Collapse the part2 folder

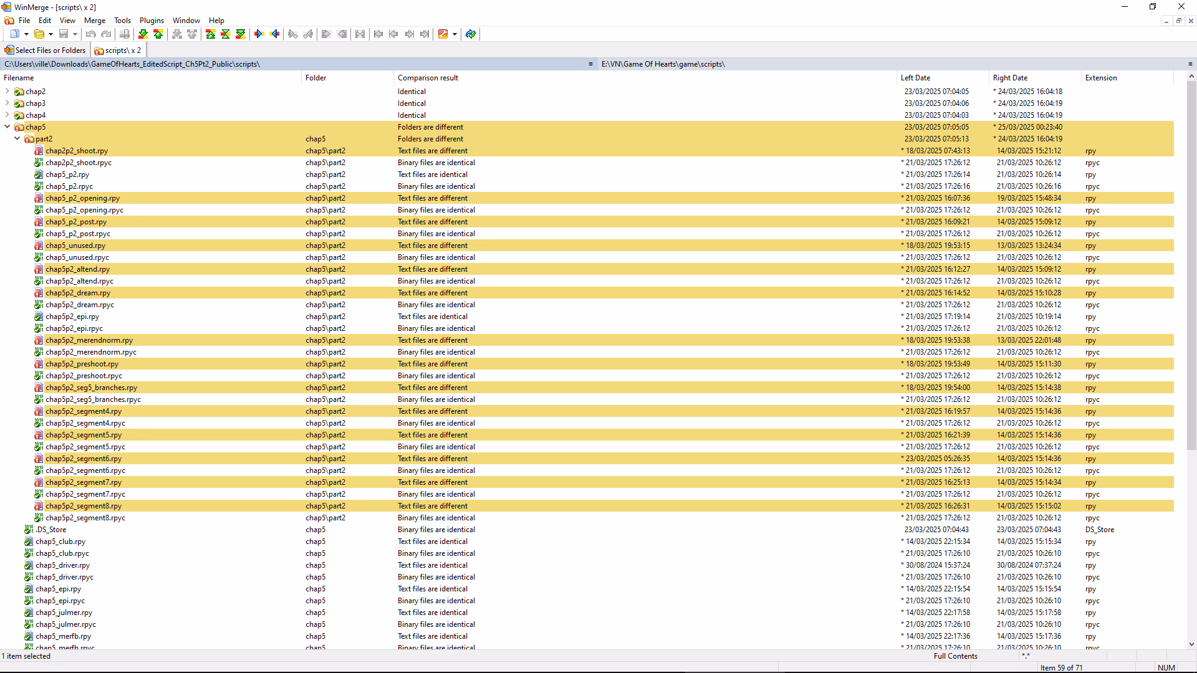pos(17,139)
